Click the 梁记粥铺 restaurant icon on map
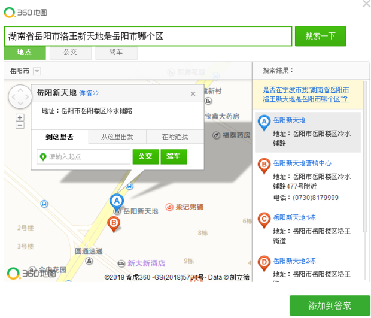371x318 pixels. point(169,207)
